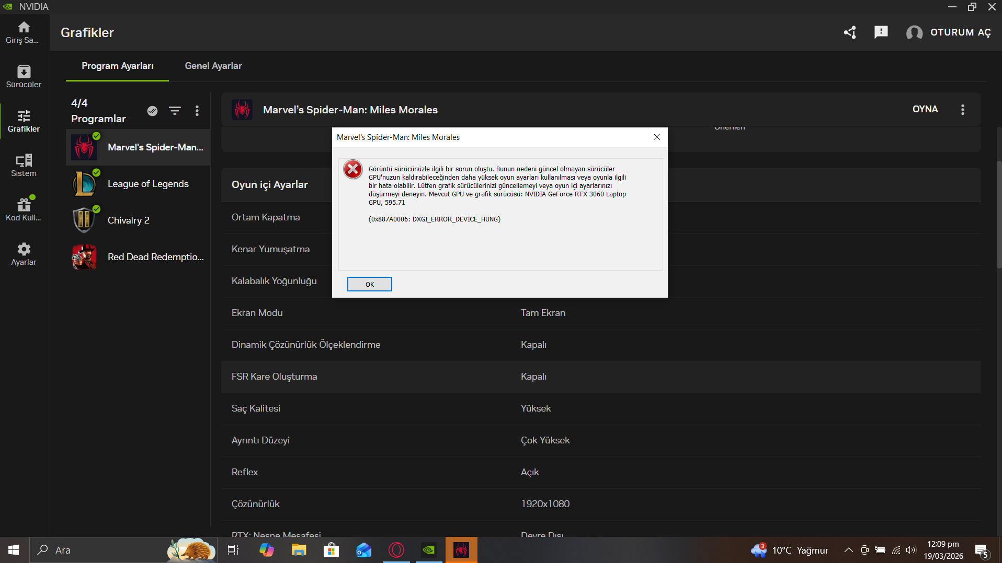
Task: Switch to Program Ayarları tab
Action: click(x=117, y=66)
